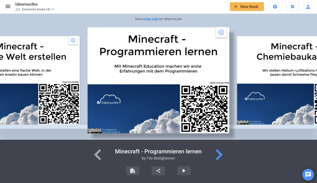Expand the Everyone's books dropdown

pyautogui.click(x=53, y=9)
